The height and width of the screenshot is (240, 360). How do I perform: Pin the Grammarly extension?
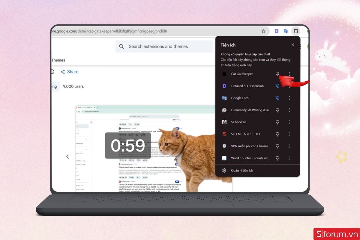[x=277, y=110]
